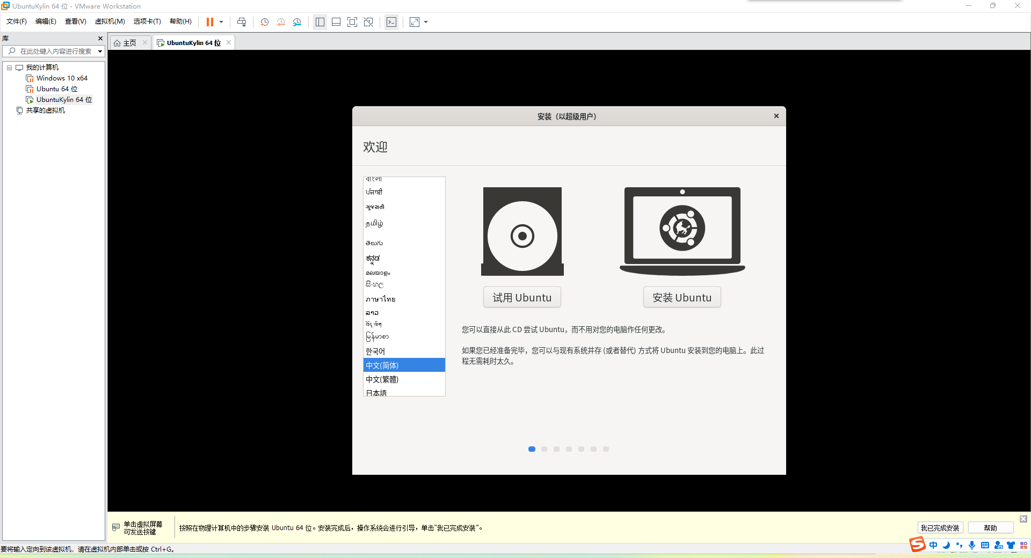The image size is (1031, 558).
Task: Open the 编辑(E) menu
Action: pyautogui.click(x=46, y=21)
